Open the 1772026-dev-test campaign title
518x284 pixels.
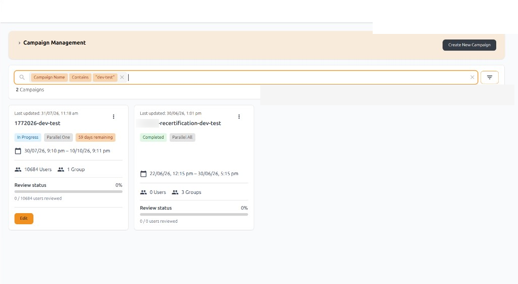pyautogui.click(x=37, y=123)
